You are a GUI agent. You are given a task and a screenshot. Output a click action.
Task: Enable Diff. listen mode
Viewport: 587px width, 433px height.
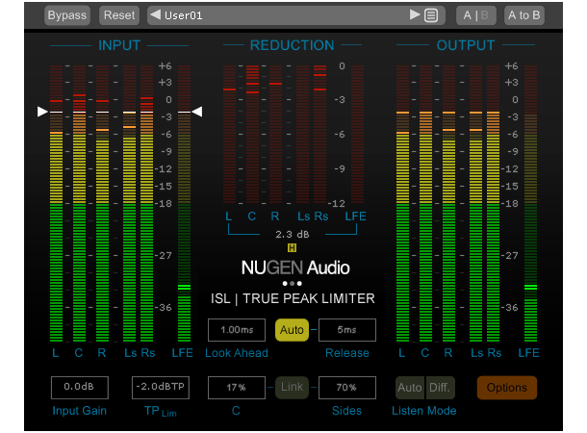(x=441, y=388)
